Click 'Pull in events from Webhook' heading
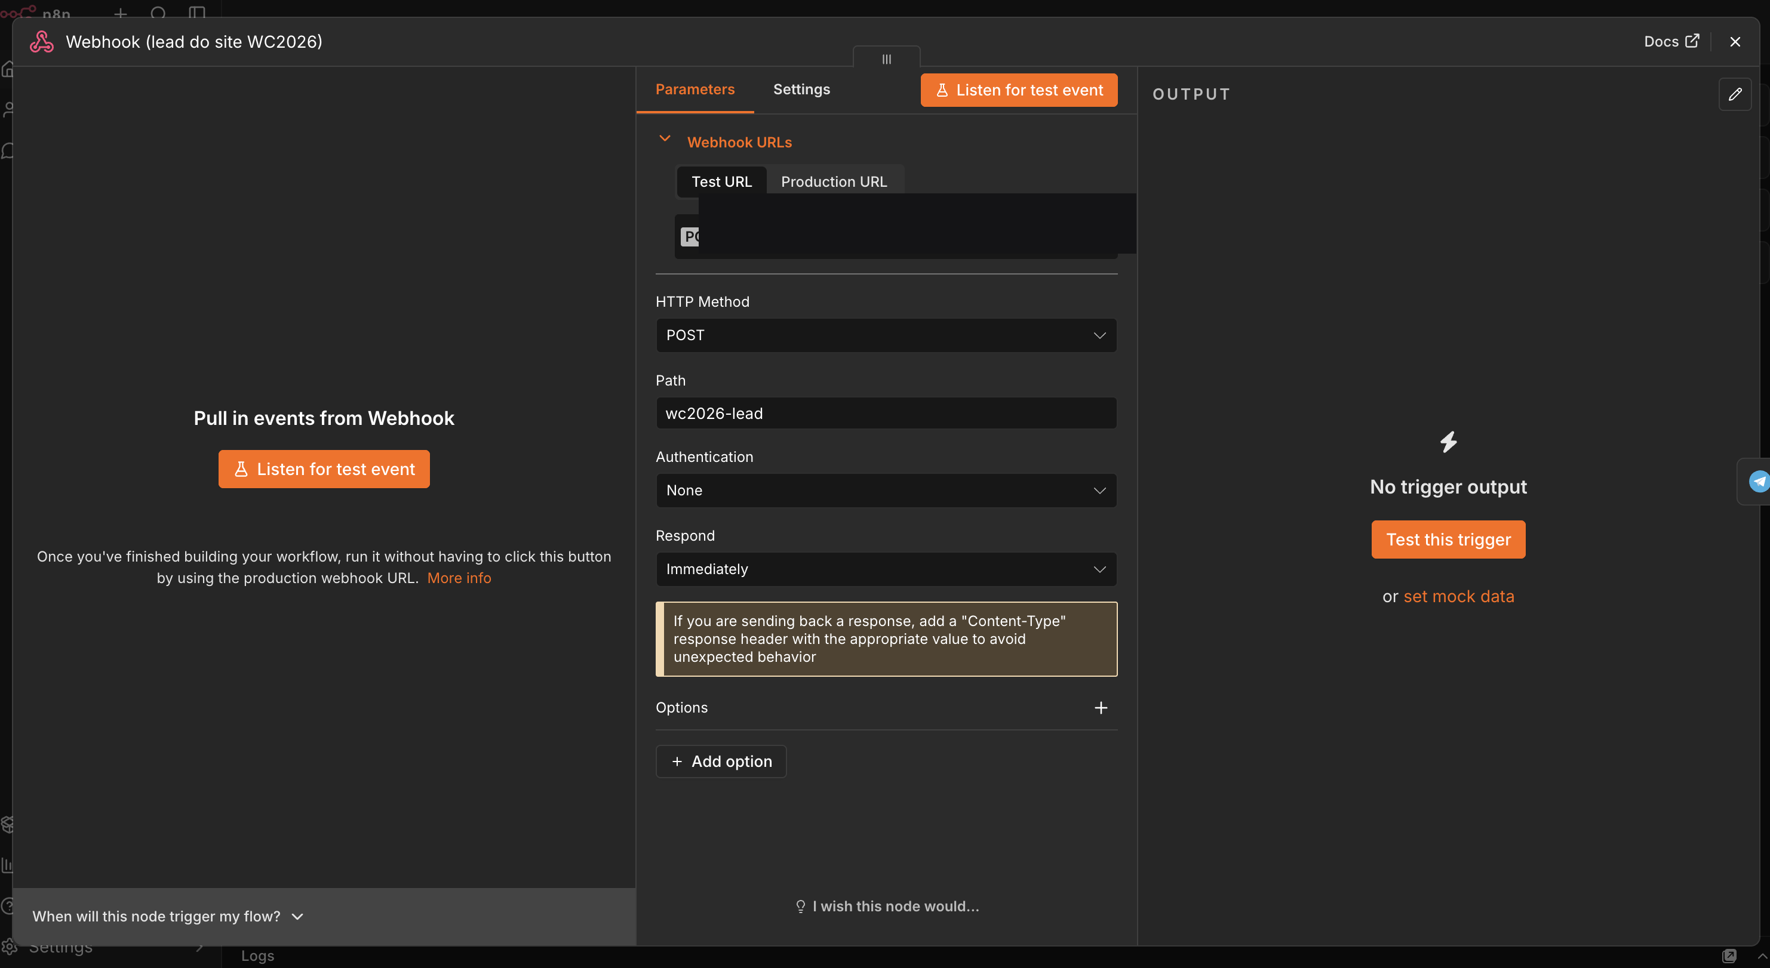The image size is (1770, 968). pyautogui.click(x=324, y=418)
